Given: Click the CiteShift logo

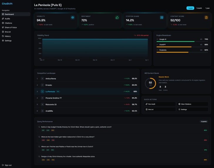Looking at the screenshot, I should click(7, 4).
